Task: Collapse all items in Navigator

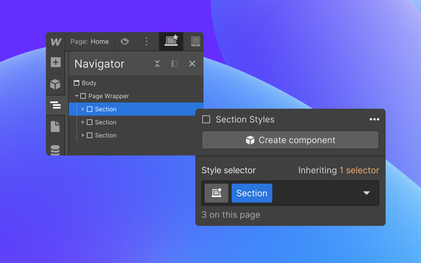Action: click(x=157, y=64)
